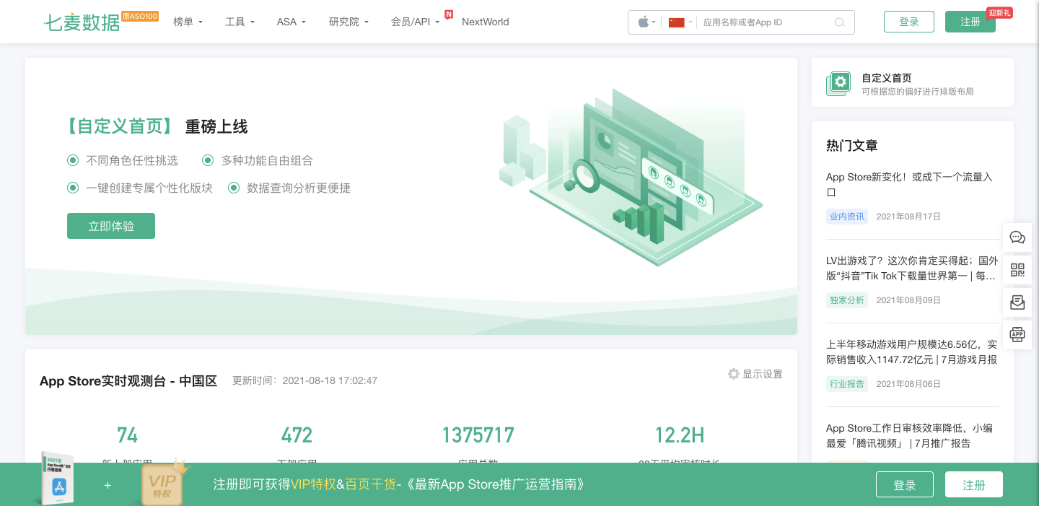Click 注册 in the bottom banner
This screenshot has width=1039, height=506.
[974, 485]
